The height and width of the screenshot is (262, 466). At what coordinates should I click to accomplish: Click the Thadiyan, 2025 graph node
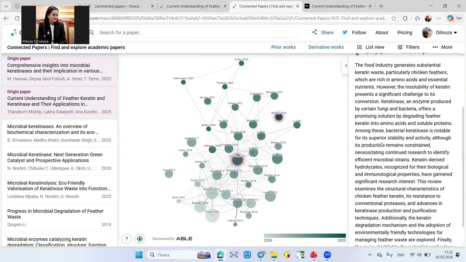tap(225, 87)
